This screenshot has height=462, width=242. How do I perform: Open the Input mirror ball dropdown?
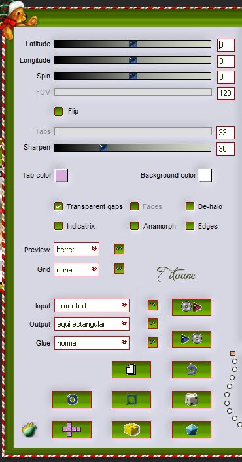92,306
